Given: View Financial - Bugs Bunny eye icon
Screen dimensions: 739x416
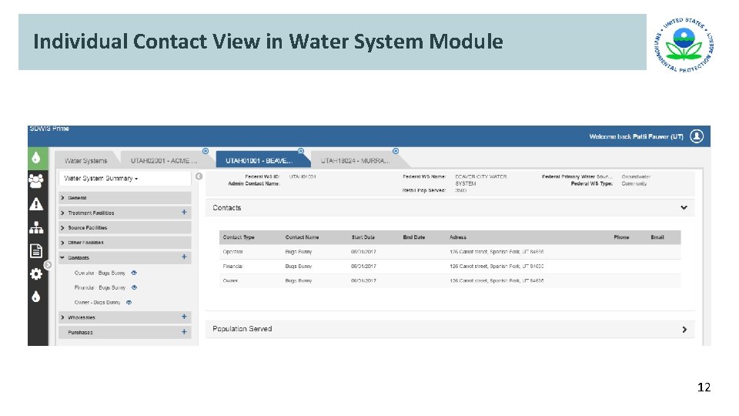Looking at the screenshot, I should pyautogui.click(x=134, y=287).
